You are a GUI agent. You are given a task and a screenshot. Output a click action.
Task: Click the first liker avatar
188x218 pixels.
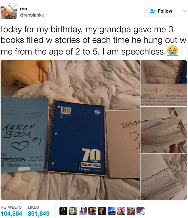pyautogui.click(x=63, y=211)
